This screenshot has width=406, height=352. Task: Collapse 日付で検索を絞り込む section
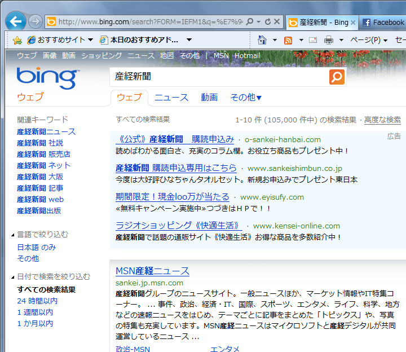[12, 278]
